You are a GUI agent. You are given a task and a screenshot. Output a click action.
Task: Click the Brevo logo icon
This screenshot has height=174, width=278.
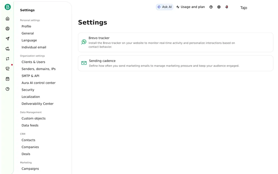click(8, 7)
